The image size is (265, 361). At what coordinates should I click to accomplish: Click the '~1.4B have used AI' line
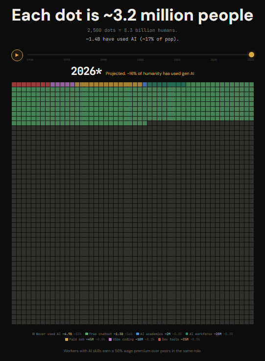132,39
